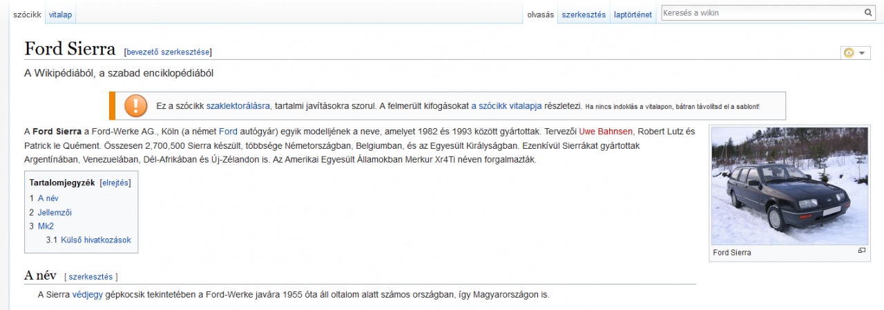Viewport: 884px width, 310px height.
Task: Enlarge the image using the thumbnail magnify icon
Action: pos(861,251)
